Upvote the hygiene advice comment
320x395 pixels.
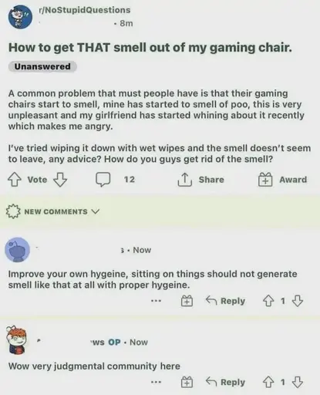click(268, 301)
